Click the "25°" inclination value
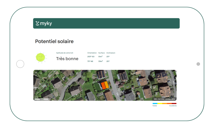This screenshot has width=214, height=128. click(x=108, y=61)
